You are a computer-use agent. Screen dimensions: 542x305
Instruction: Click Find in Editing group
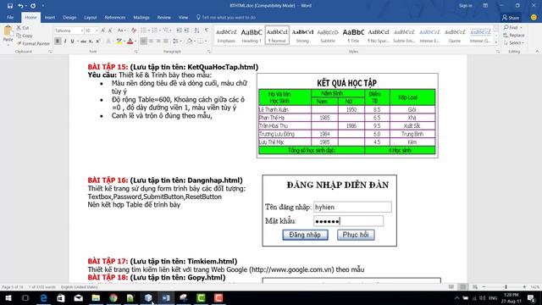click(x=513, y=27)
